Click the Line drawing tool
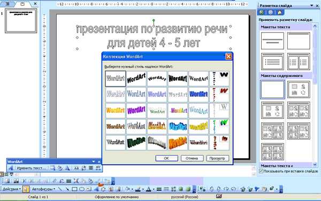This screenshot has width=321, height=201. tap(60, 189)
